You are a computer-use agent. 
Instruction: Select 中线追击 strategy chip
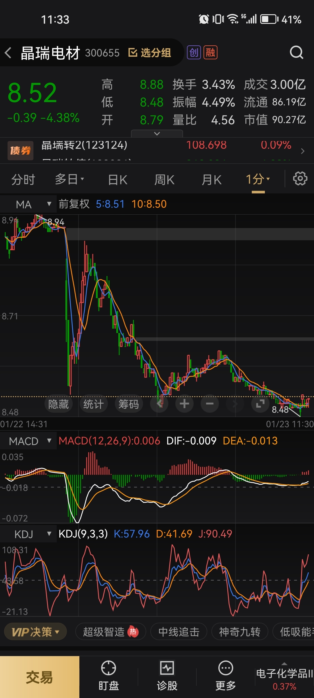(179, 632)
